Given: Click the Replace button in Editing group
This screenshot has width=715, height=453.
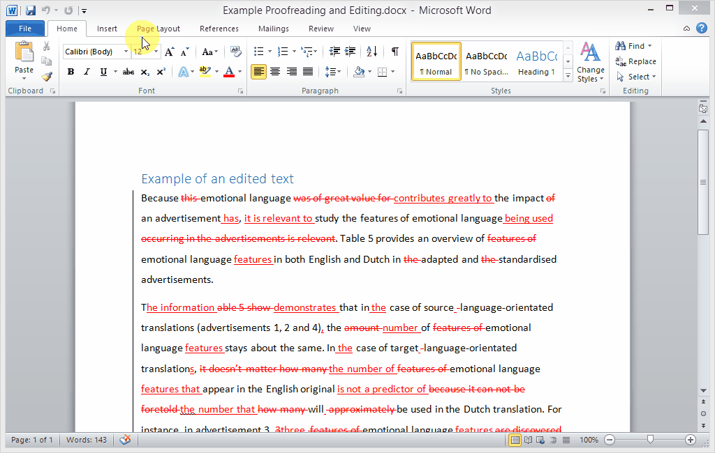Looking at the screenshot, I should pos(635,61).
